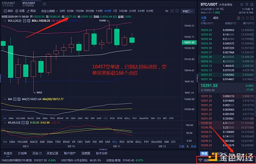
Task: Expand the bottom panel handle
Action: (103, 149)
